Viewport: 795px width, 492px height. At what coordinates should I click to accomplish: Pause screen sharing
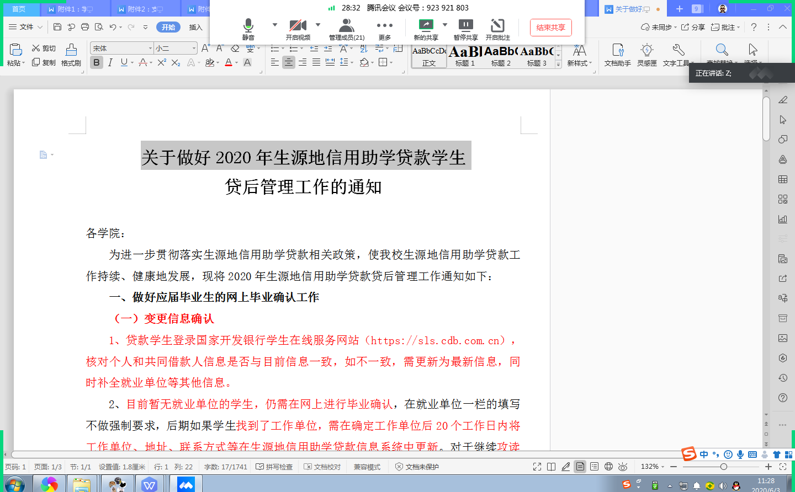point(465,29)
